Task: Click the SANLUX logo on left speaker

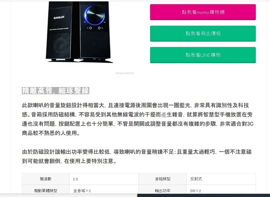Action: tap(59, 17)
